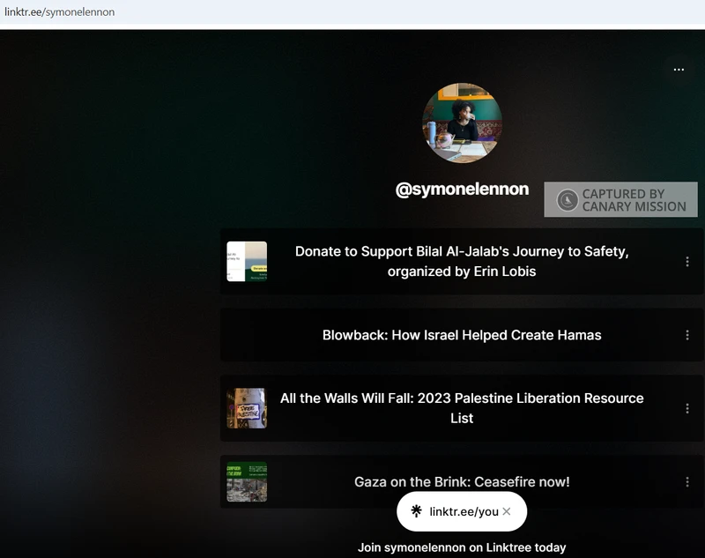Click Join symonelennon on Linktree today

[x=462, y=547]
